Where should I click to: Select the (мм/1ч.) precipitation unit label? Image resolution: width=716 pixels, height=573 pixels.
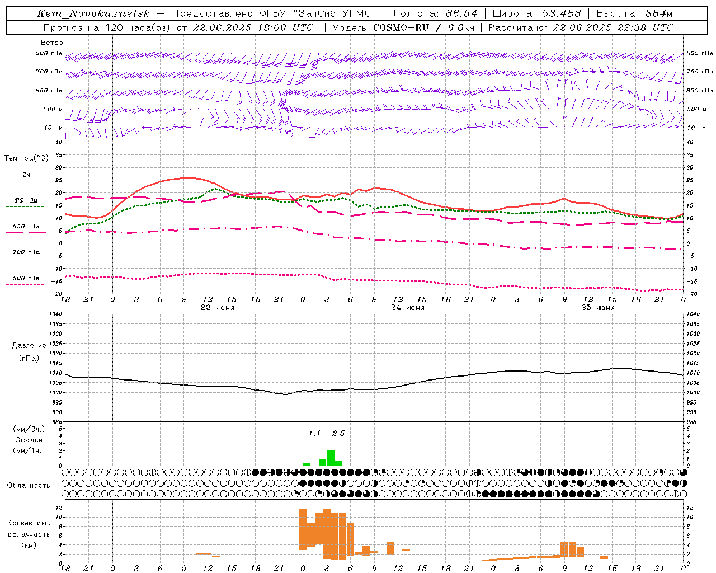click(x=29, y=450)
